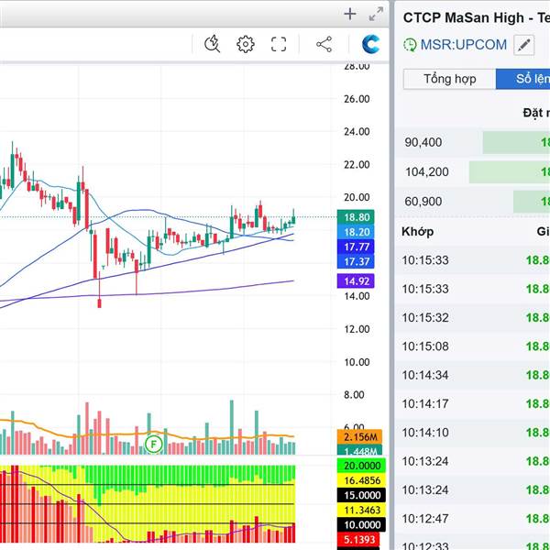Viewport: 550px width, 550px height.
Task: Switch to the Tổng hợp tab
Action: (x=450, y=79)
